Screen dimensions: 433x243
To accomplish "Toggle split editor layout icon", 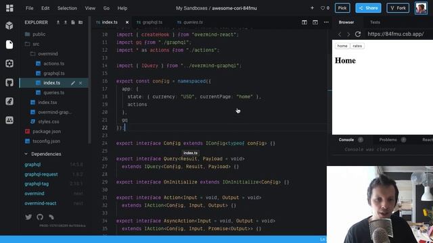I will pos(304,22).
